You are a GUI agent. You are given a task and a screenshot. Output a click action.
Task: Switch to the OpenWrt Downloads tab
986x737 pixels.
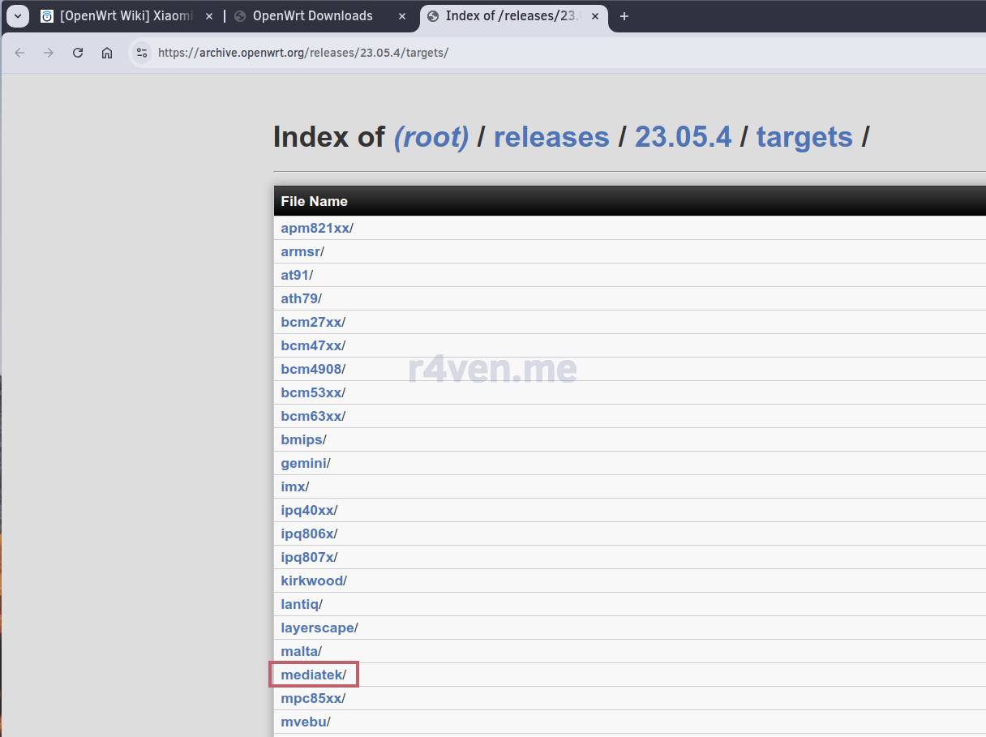tap(312, 16)
